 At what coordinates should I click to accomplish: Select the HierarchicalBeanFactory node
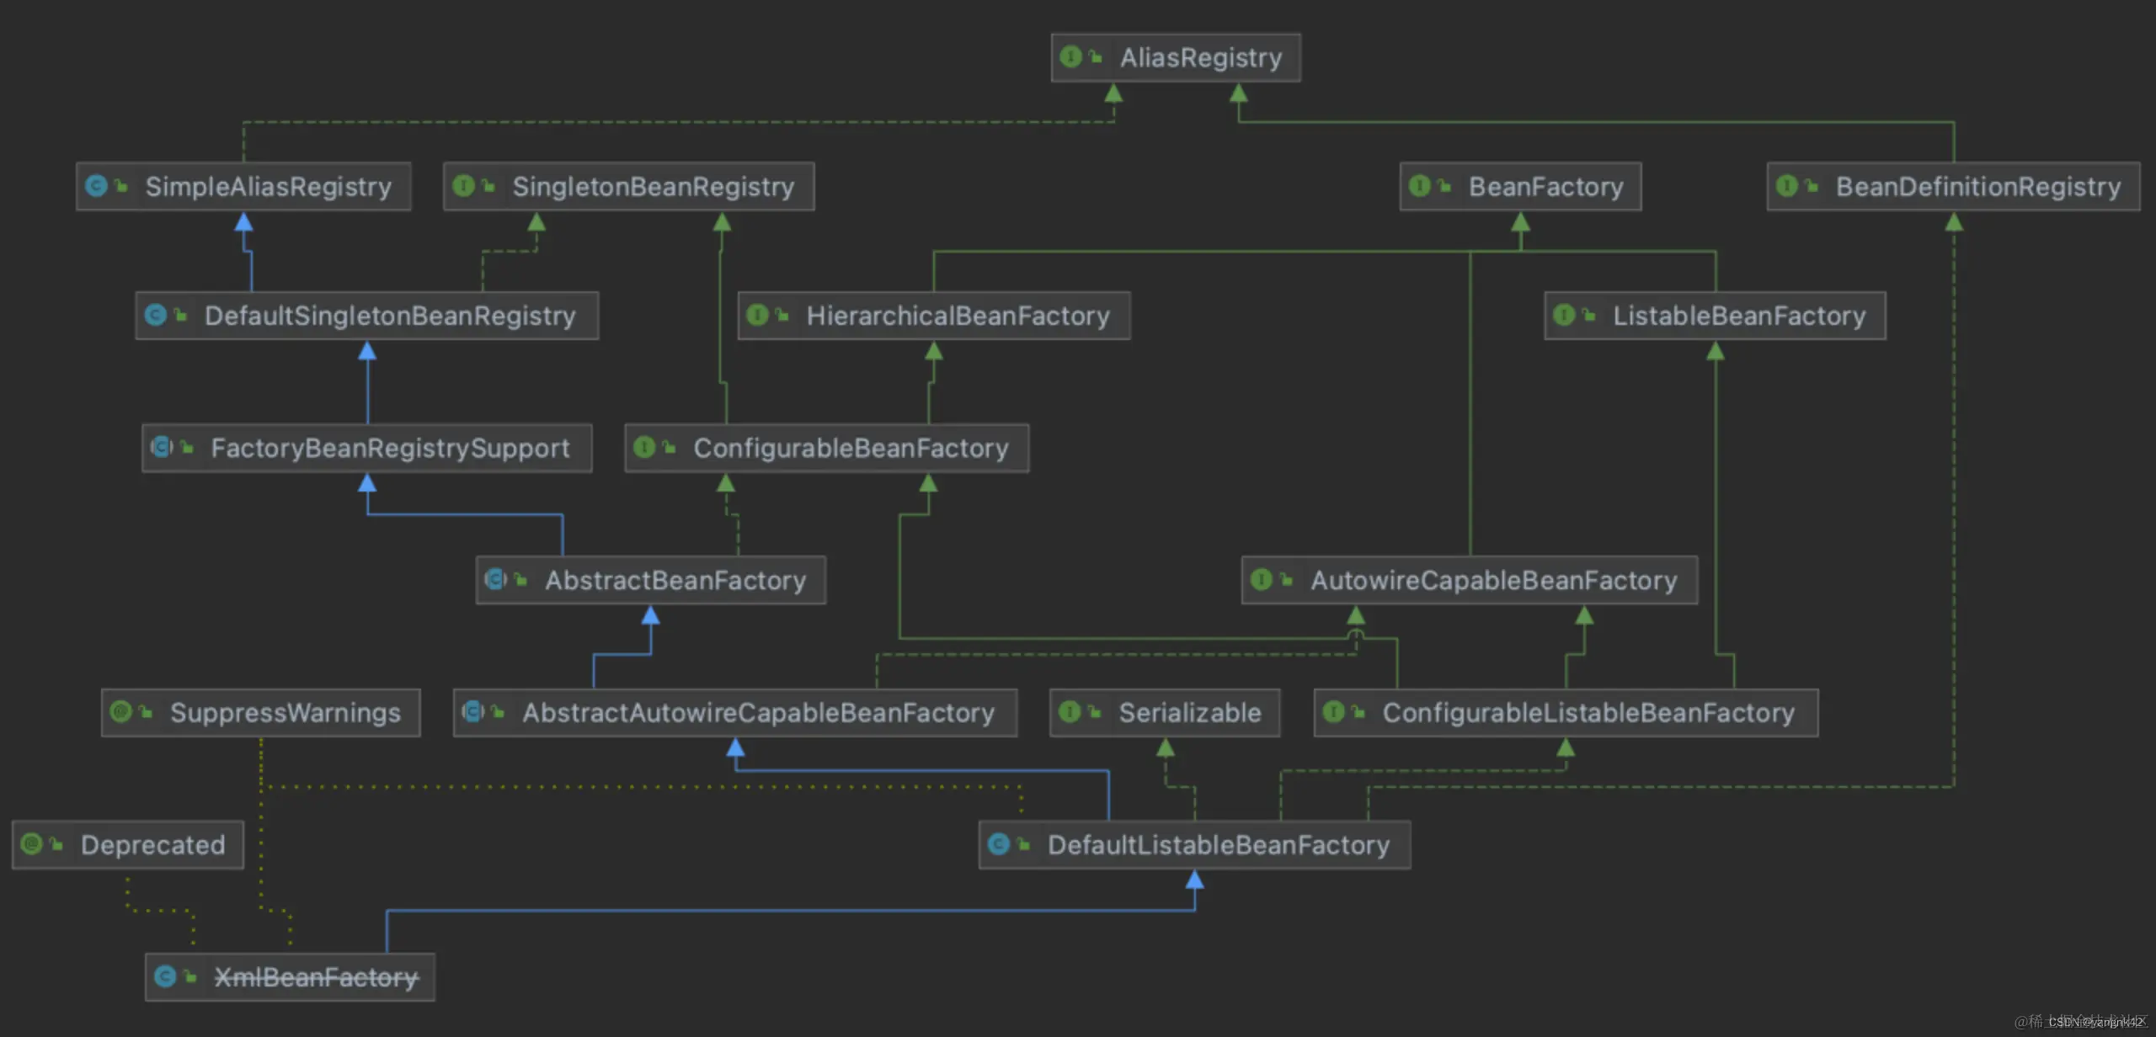click(x=958, y=316)
